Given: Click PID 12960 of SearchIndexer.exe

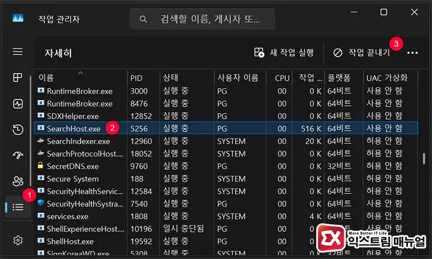Looking at the screenshot, I should pos(141,141).
